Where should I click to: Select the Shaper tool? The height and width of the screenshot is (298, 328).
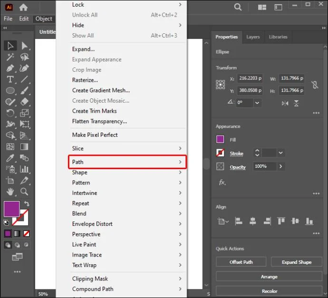coord(10,102)
